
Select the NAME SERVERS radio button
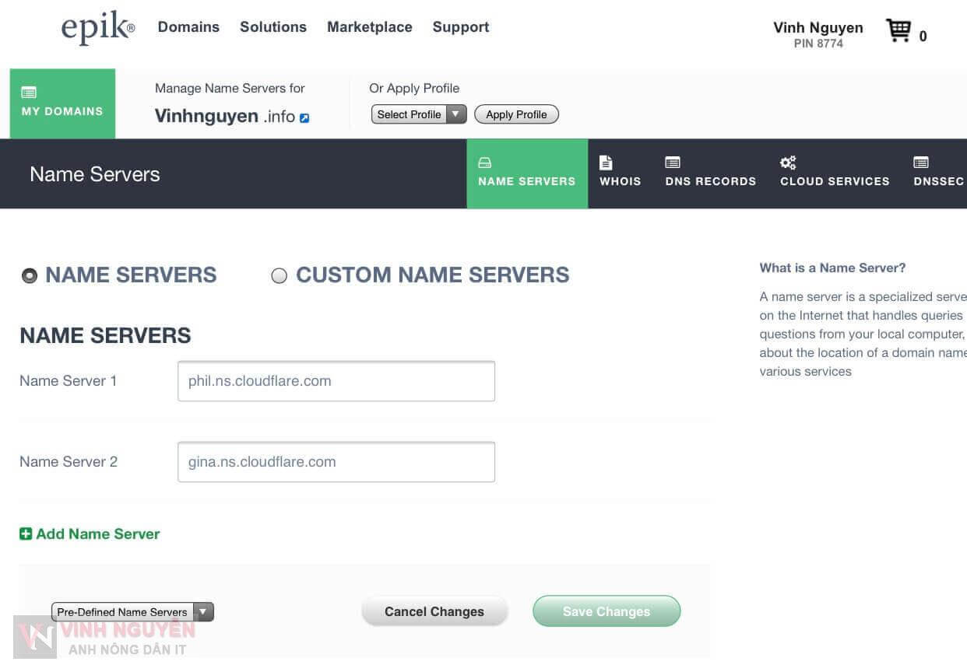pyautogui.click(x=30, y=275)
